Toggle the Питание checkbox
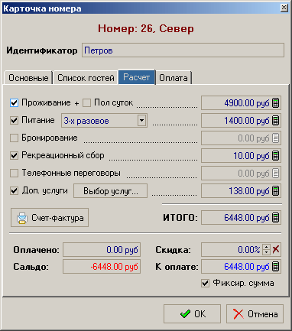This screenshot has height=331, width=292. pos(14,120)
